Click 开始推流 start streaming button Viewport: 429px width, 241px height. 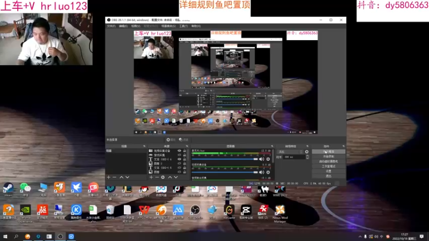click(328, 152)
